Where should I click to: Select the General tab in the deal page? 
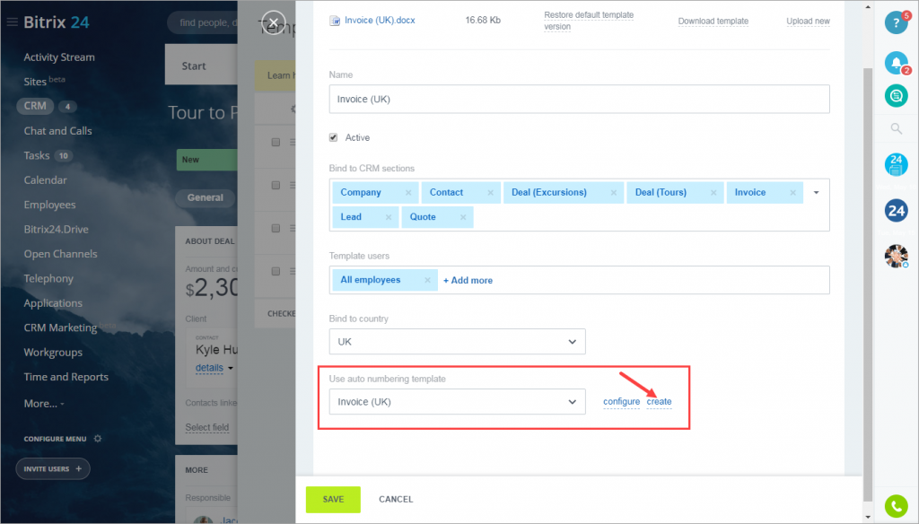(x=206, y=198)
